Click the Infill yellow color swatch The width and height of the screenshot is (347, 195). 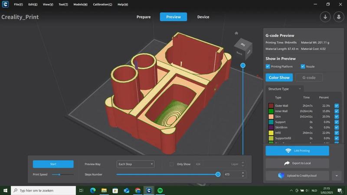pyautogui.click(x=271, y=133)
